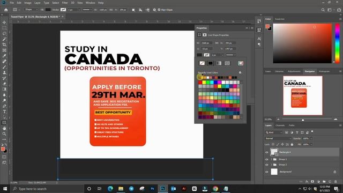Open the File menu
The image size is (343, 193).
click(12, 3)
